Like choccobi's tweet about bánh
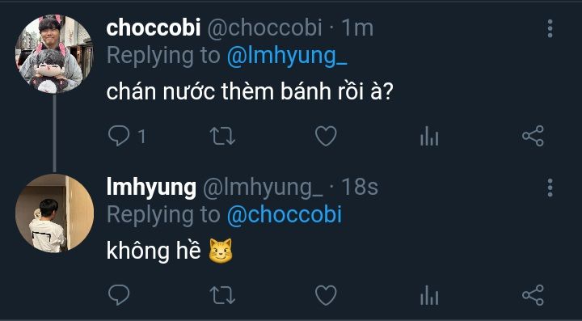The image size is (582, 321). (x=326, y=136)
